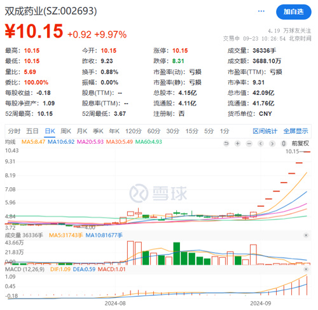The height and width of the screenshot is (310, 318).
Task: Zoom in the K-line chart with plus icon
Action: click(238, 144)
